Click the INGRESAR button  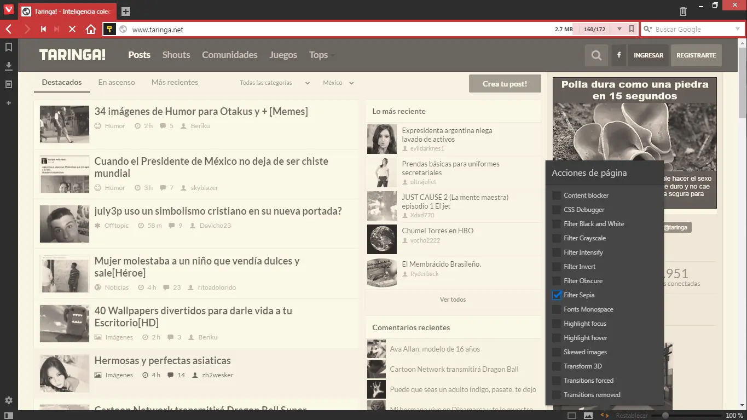[648, 55]
